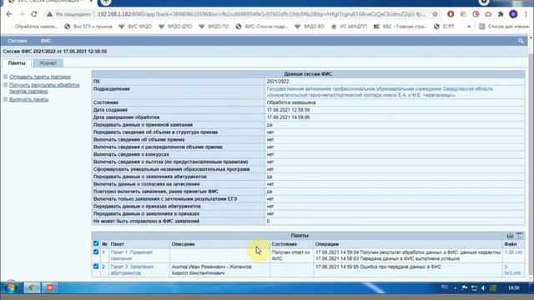Open column settings icon in Пакеты table
This screenshot has width=534, height=300.
pos(519,236)
